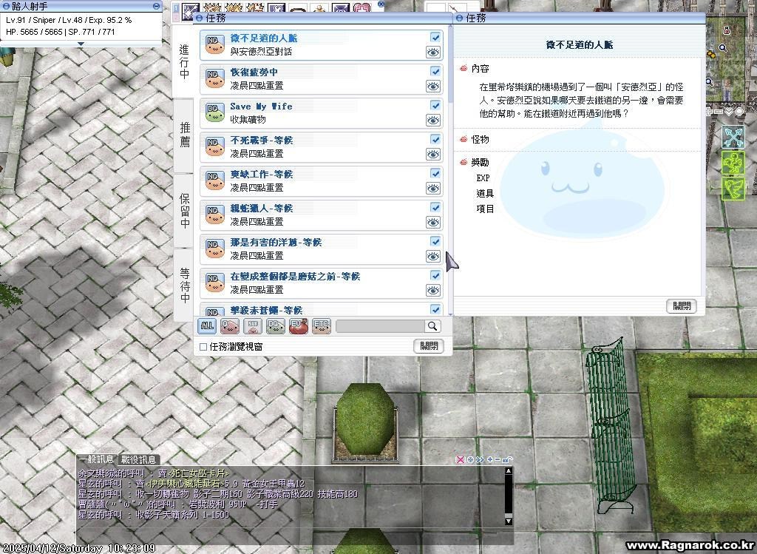This screenshot has width=757, height=554.
Task: Click the magnifier quest search button
Action: tap(432, 326)
